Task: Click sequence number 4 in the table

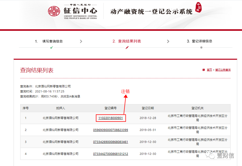Action: pos(26,154)
